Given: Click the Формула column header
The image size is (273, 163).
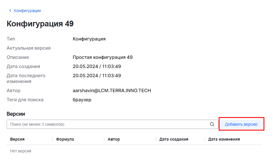Looking at the screenshot, I should click(x=65, y=139).
